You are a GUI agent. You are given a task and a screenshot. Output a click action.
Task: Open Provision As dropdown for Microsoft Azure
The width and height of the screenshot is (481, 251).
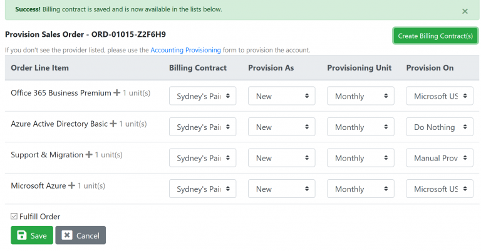281,189
